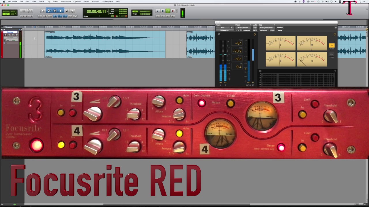Click Go to End transport button
The image size is (369, 207).
[172, 16]
